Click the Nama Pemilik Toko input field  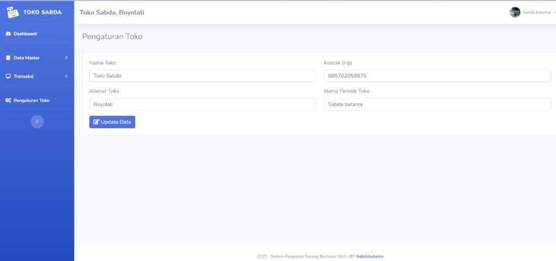[437, 105]
